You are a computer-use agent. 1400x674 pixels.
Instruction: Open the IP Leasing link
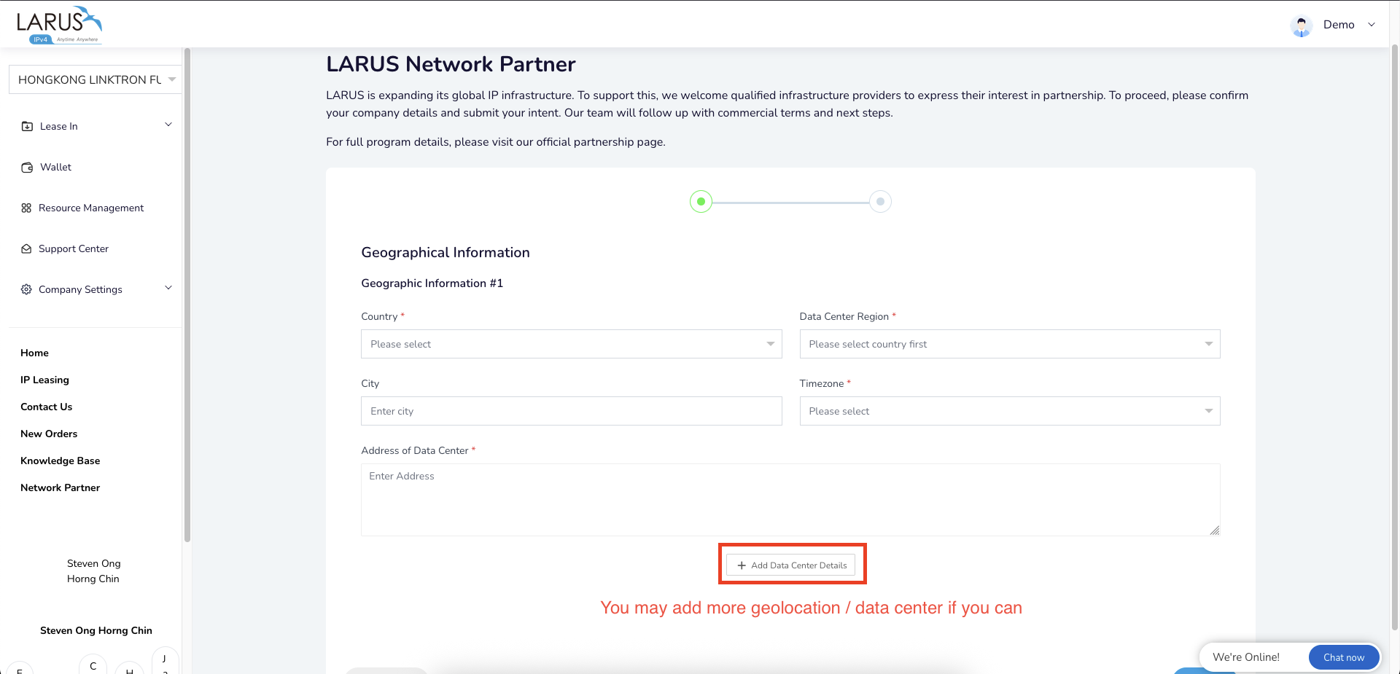44,380
